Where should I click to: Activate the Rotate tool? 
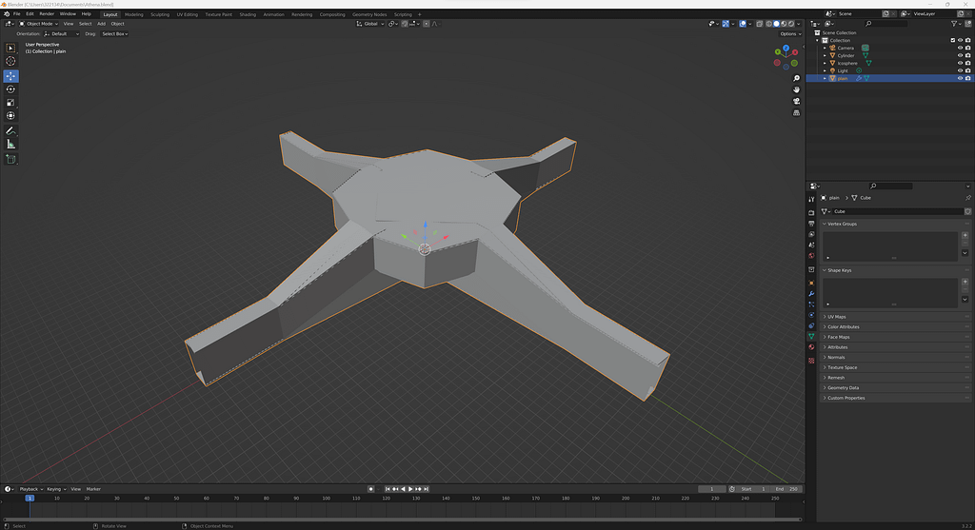click(11, 89)
